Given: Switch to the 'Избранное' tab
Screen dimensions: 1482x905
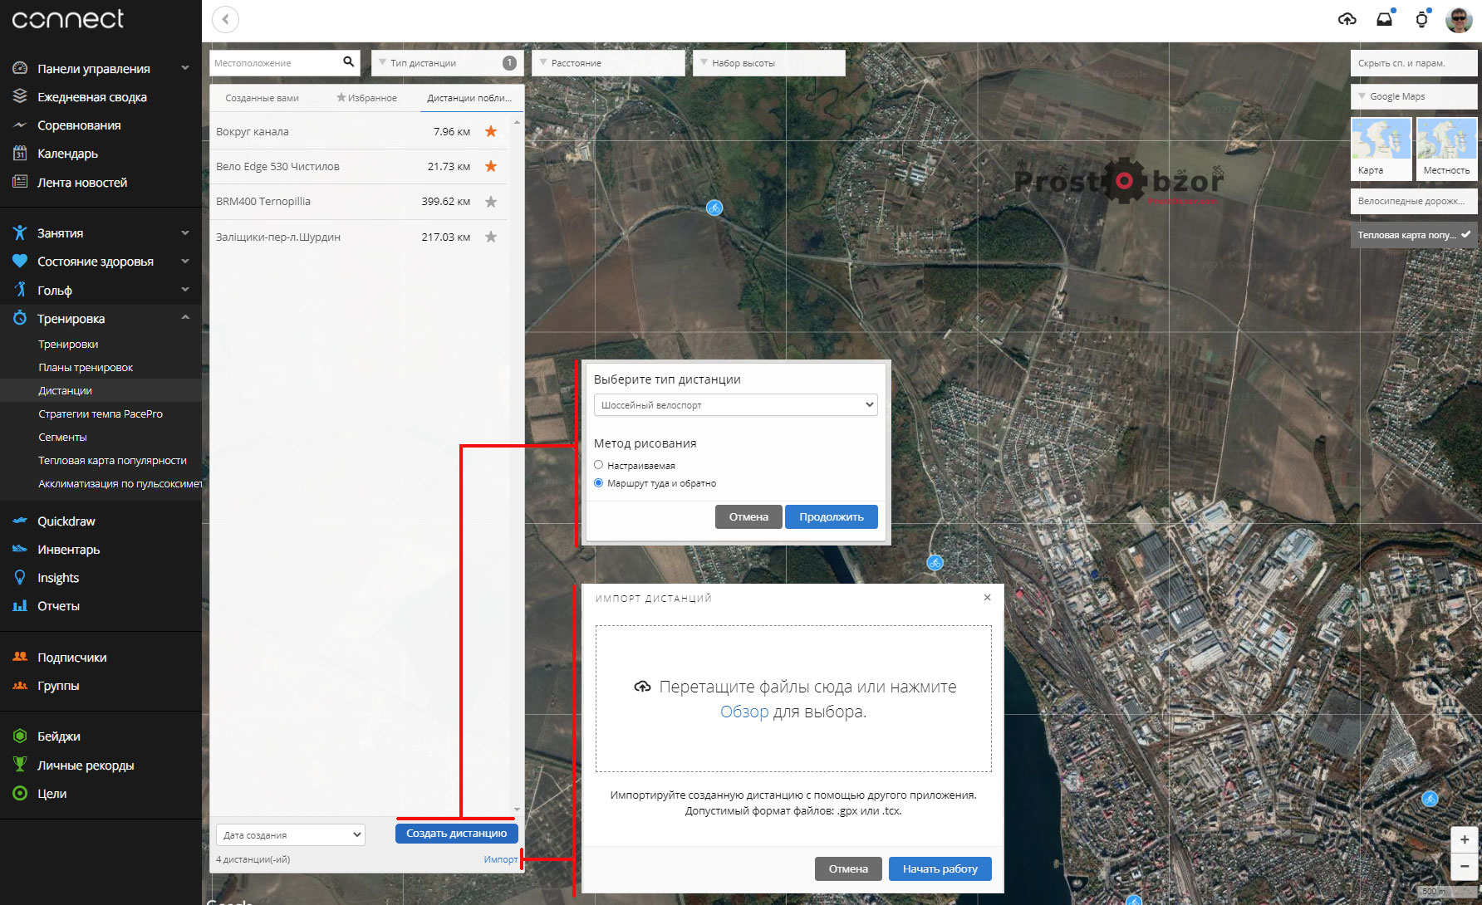Looking at the screenshot, I should coord(366,98).
